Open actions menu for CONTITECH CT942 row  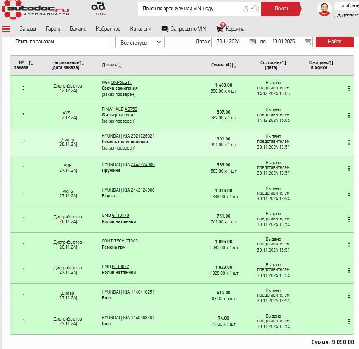point(349,245)
